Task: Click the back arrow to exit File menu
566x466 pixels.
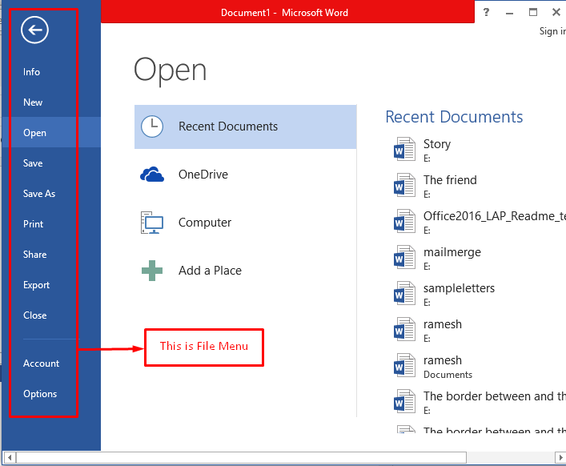Action: [34, 30]
